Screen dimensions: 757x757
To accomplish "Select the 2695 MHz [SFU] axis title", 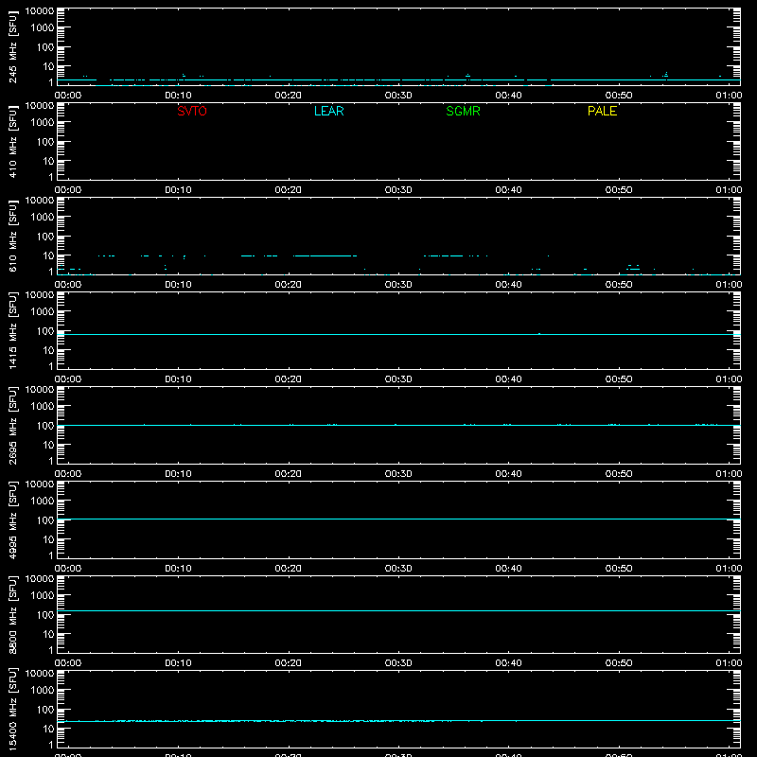I will (x=12, y=425).
